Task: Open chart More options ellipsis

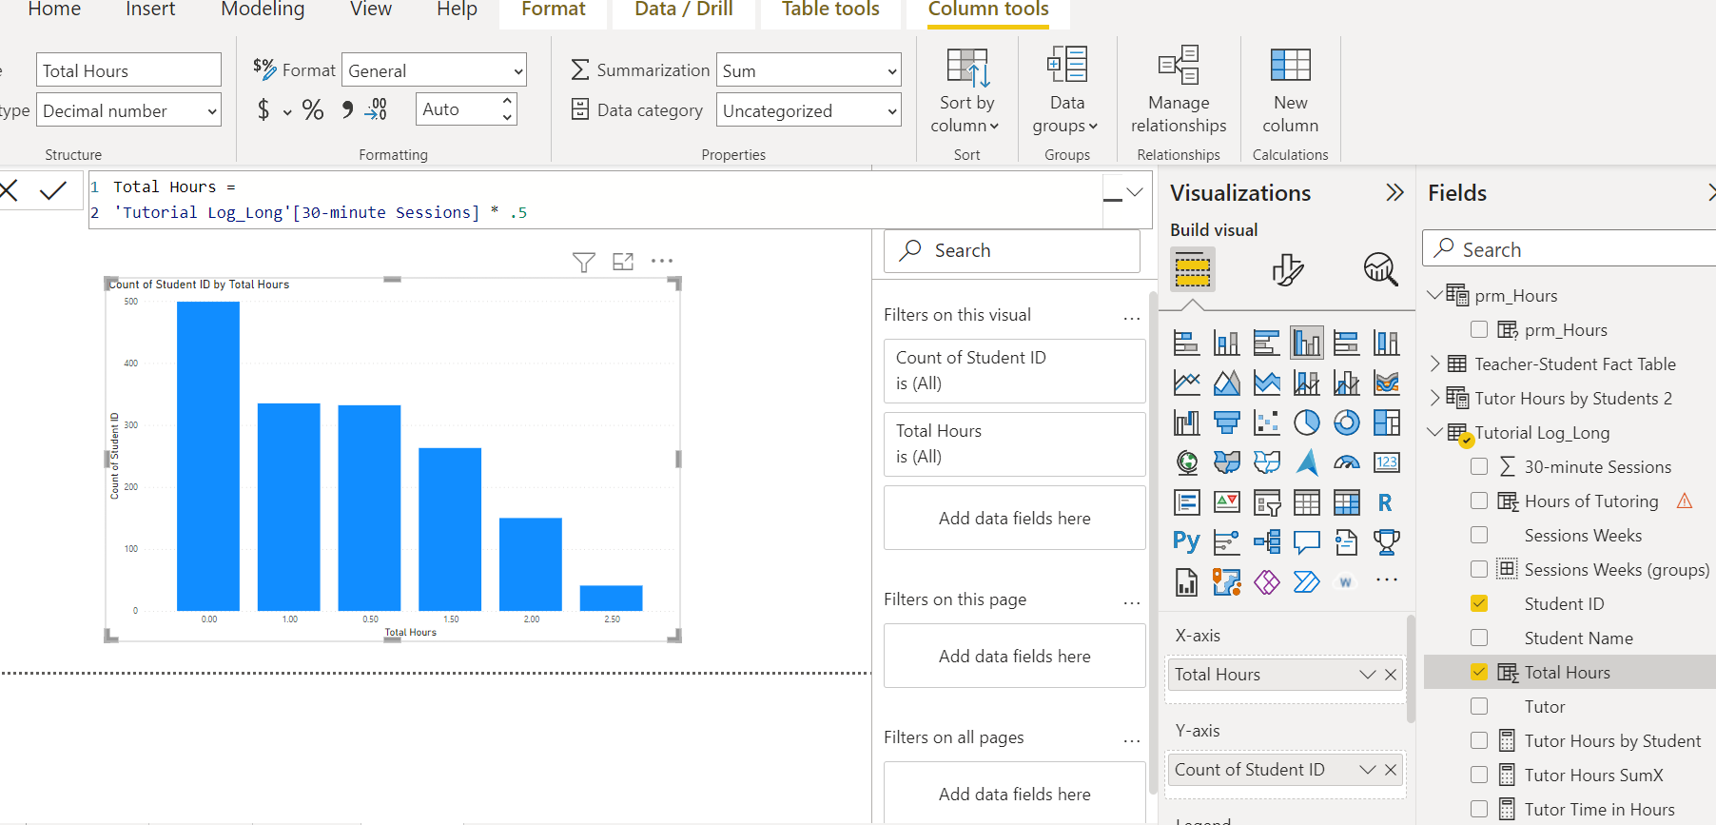Action: tap(662, 261)
